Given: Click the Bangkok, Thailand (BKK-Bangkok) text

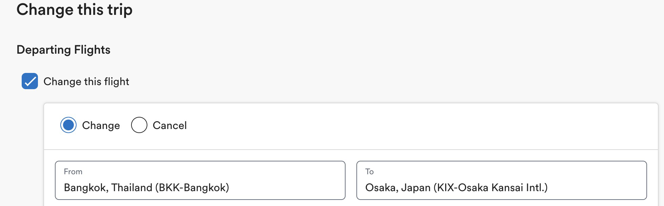Looking at the screenshot, I should tap(146, 187).
